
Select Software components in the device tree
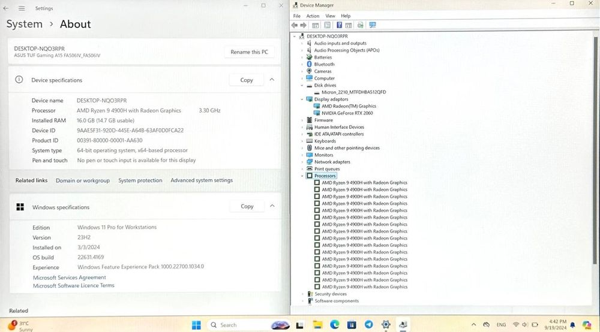tap(337, 301)
